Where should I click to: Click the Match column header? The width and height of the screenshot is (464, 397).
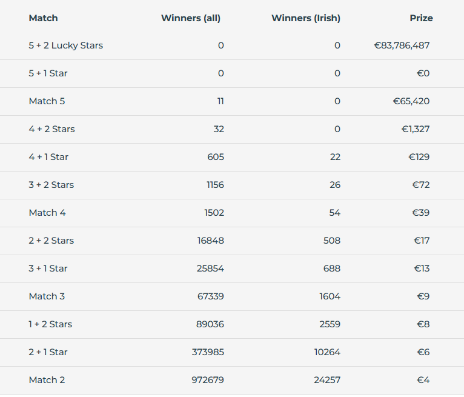click(x=43, y=18)
